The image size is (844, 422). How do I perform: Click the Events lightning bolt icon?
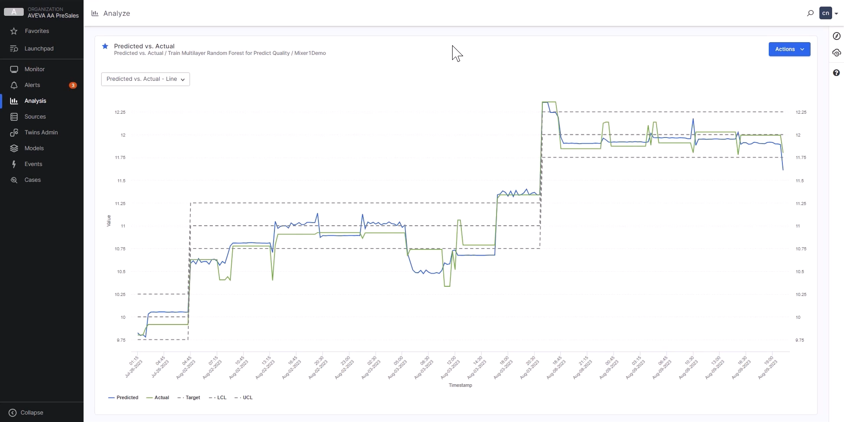(x=14, y=164)
